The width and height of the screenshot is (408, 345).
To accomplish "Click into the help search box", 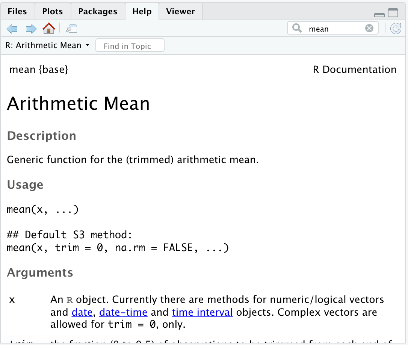I will [x=334, y=29].
